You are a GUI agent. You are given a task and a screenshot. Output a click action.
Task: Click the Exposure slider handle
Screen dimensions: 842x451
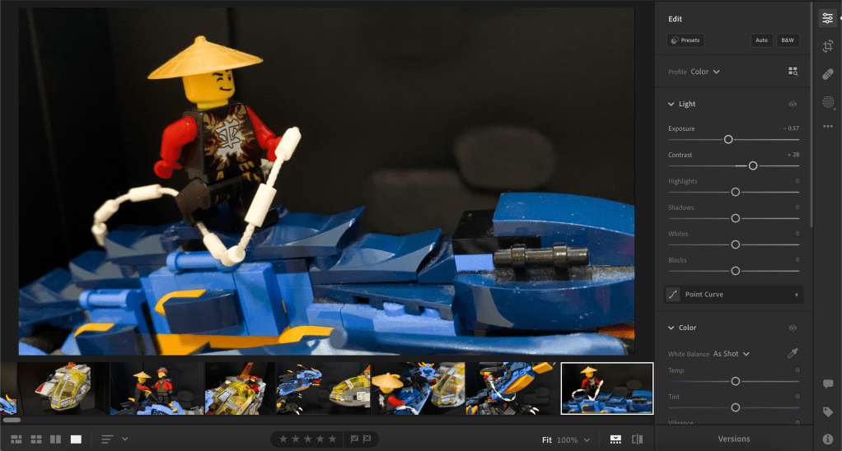click(x=728, y=140)
